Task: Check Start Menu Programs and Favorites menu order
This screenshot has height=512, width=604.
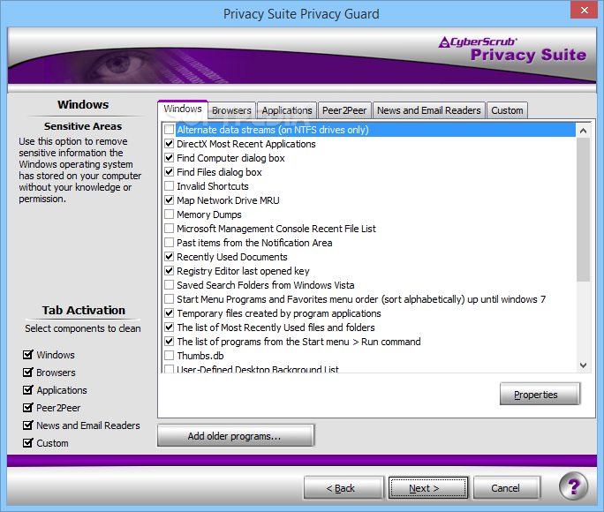Action: (170, 299)
